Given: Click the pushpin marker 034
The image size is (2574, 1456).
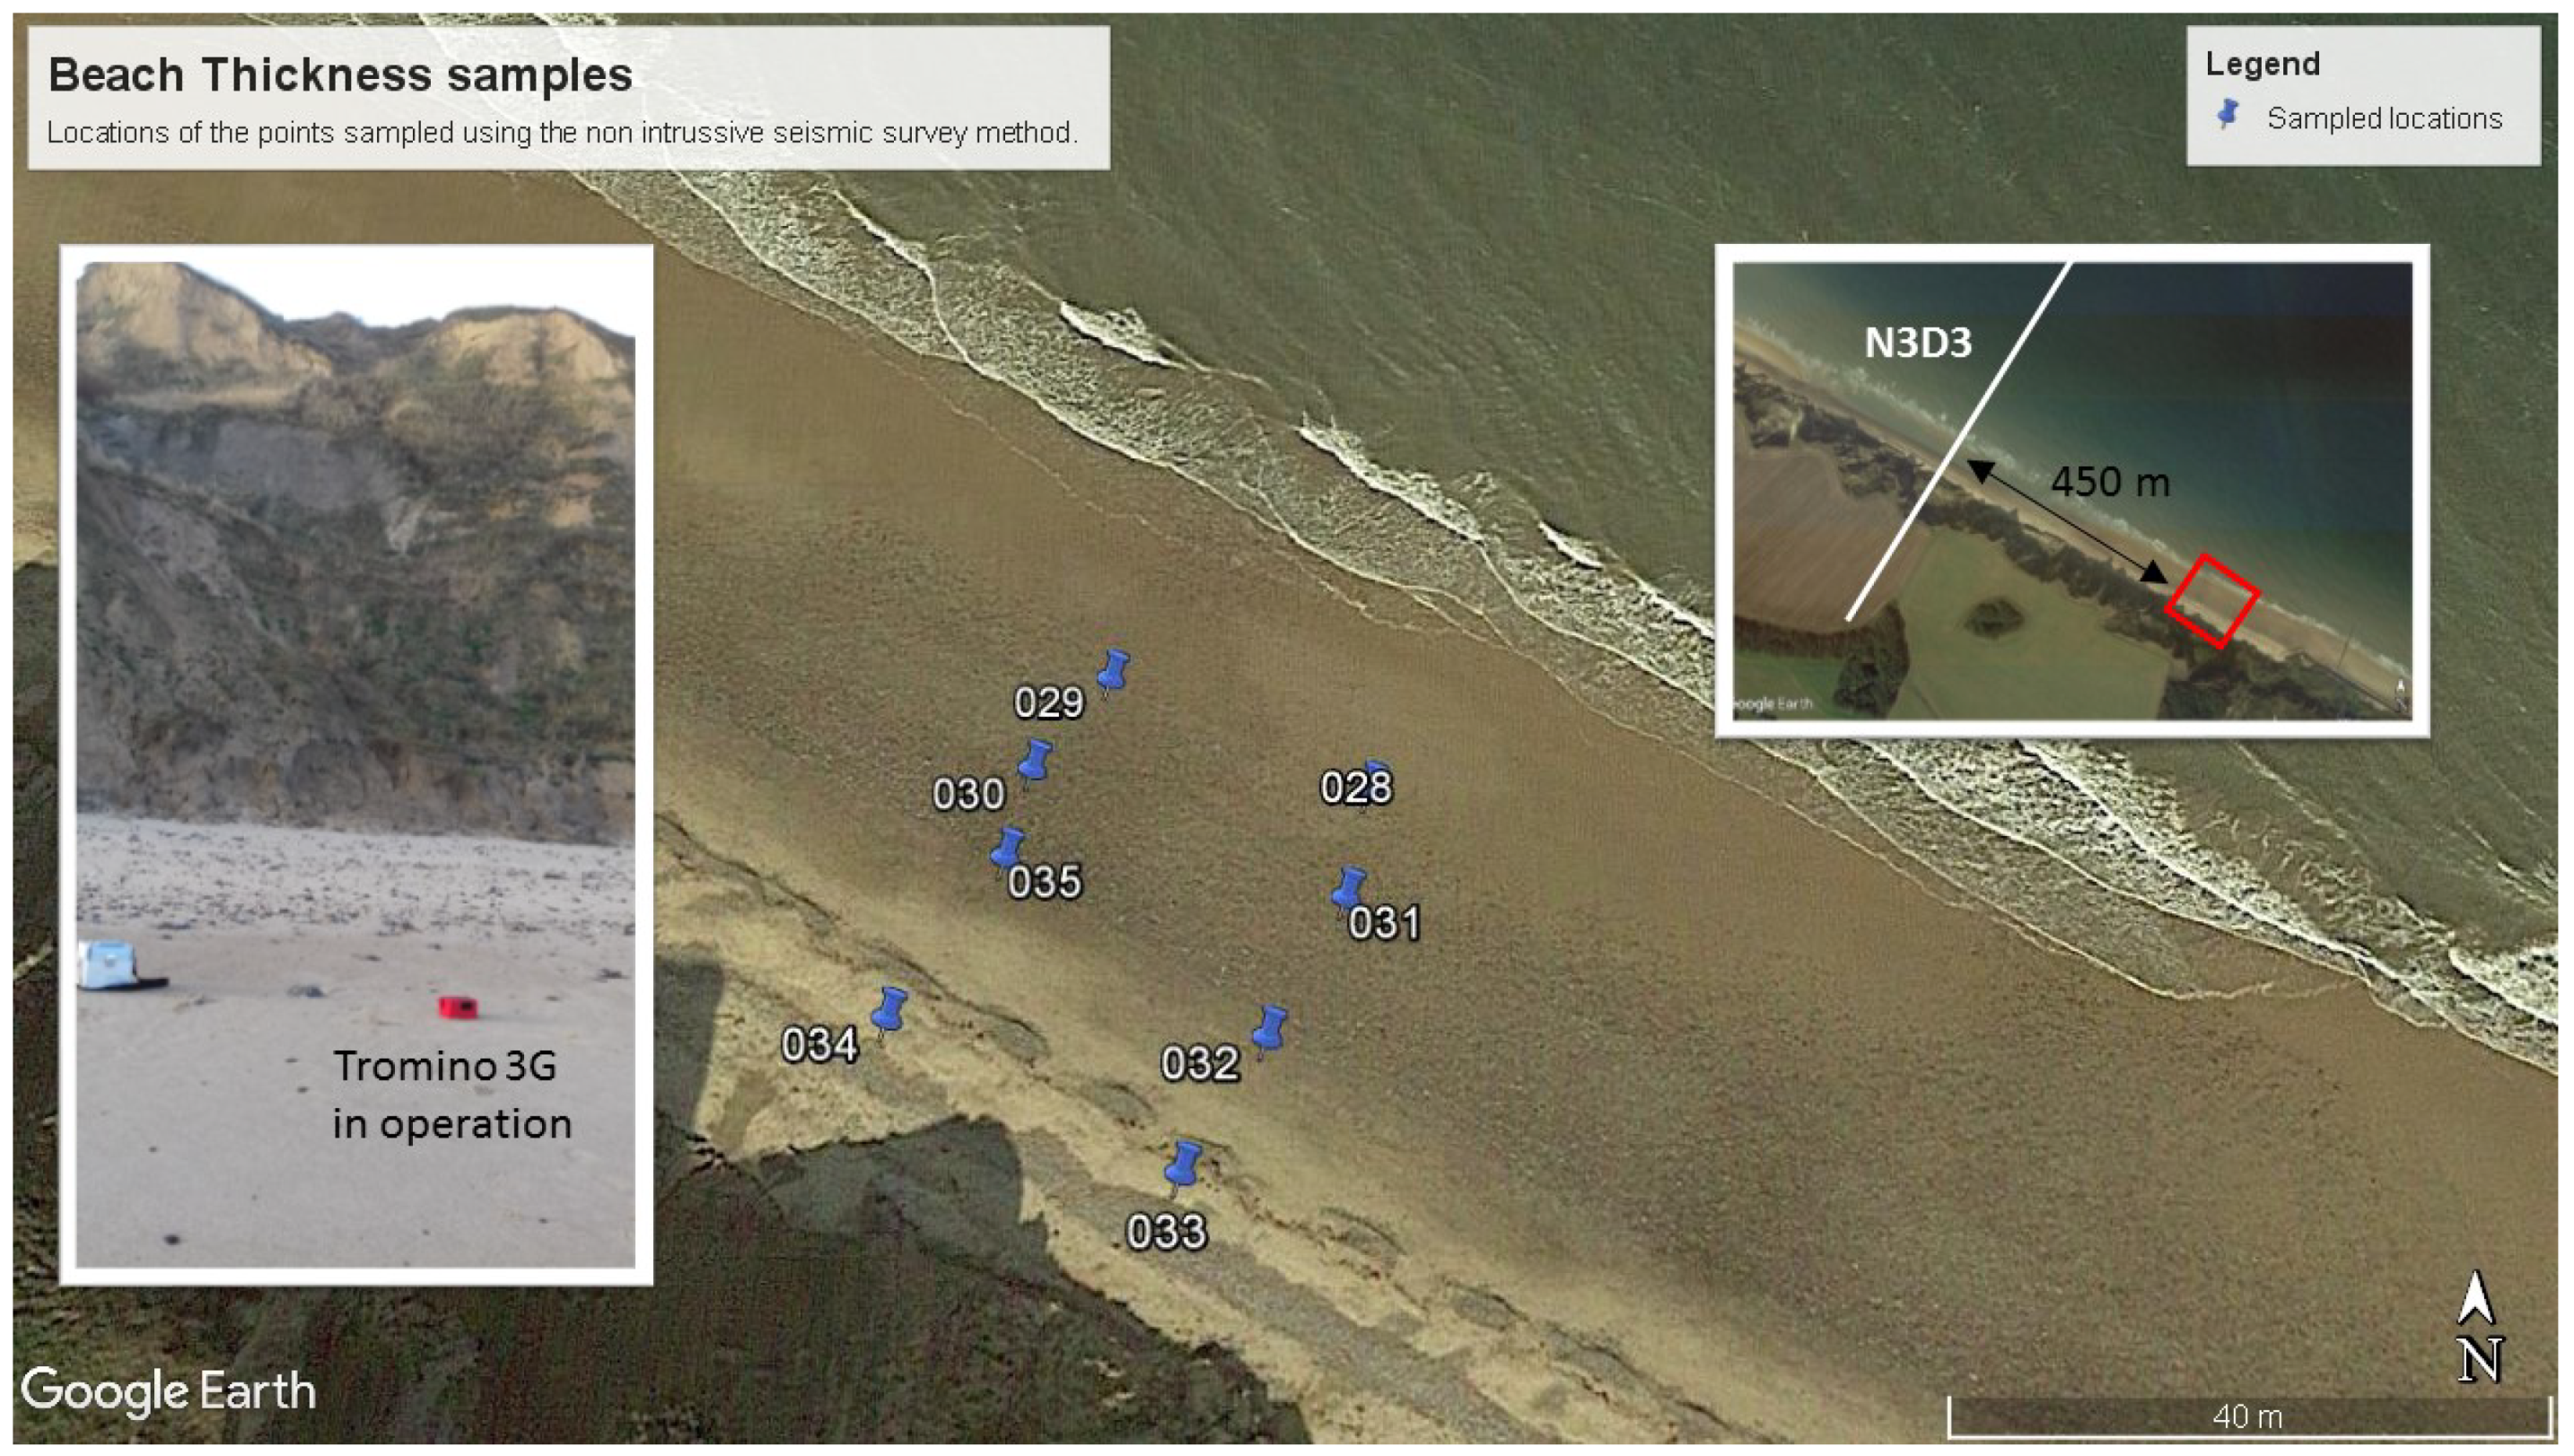Looking at the screenshot, I should tap(889, 1013).
